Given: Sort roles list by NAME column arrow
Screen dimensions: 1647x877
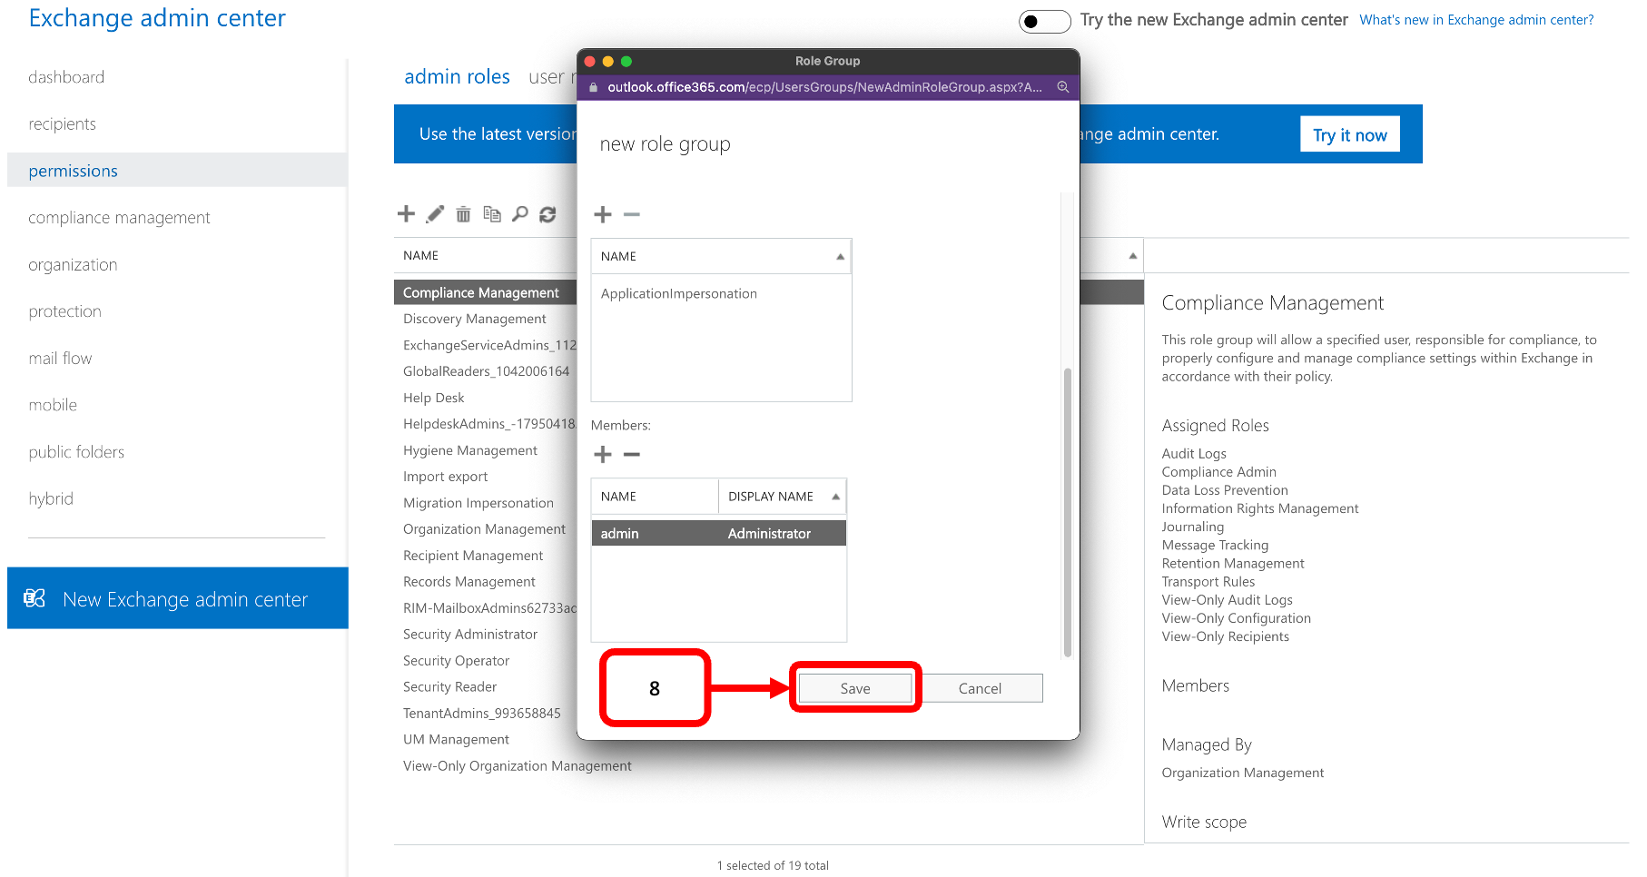Looking at the screenshot, I should (840, 257).
